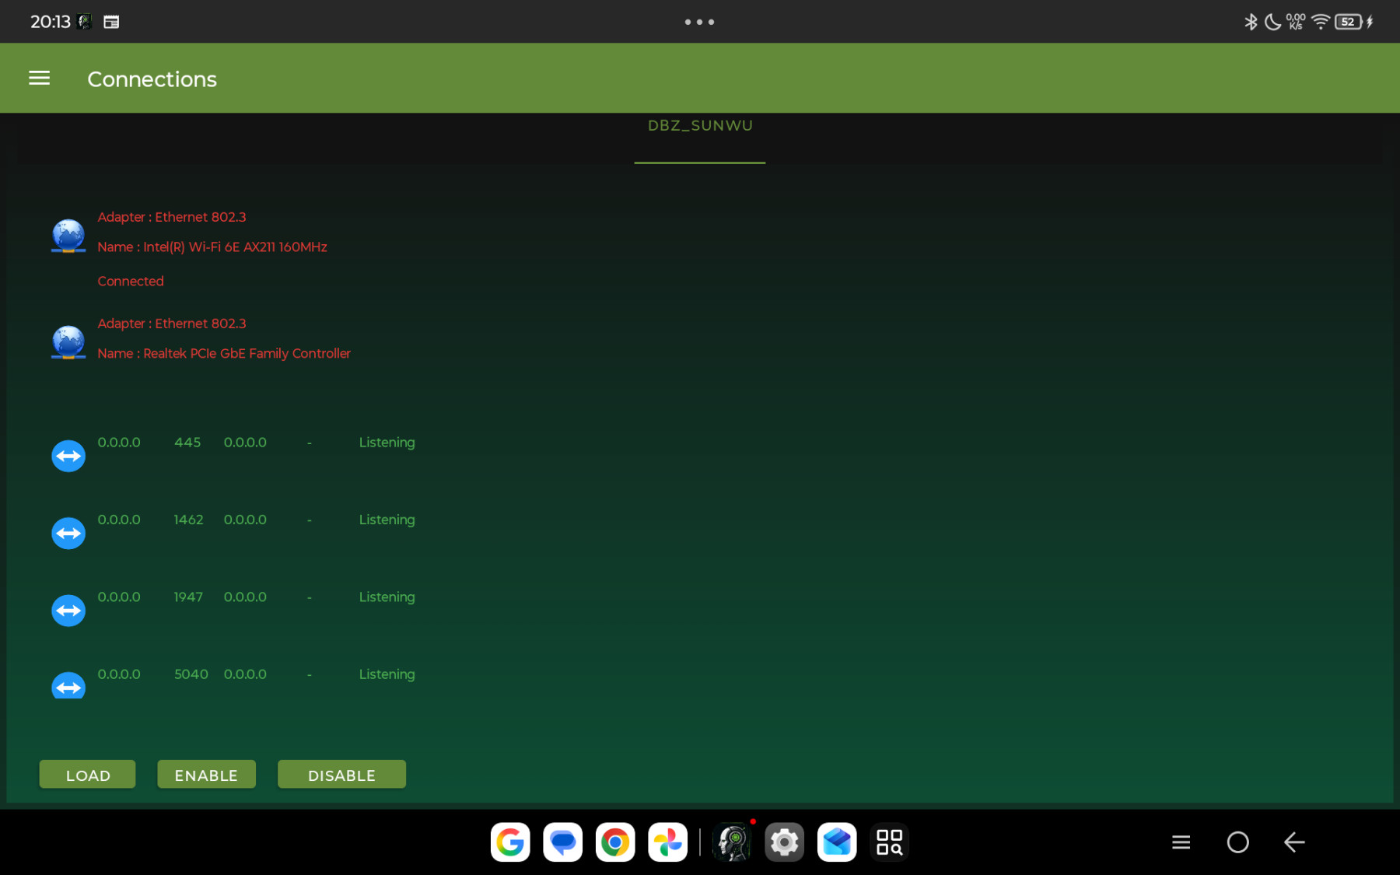Tap the Bluetooth status icon
1400x875 pixels.
1251,22
